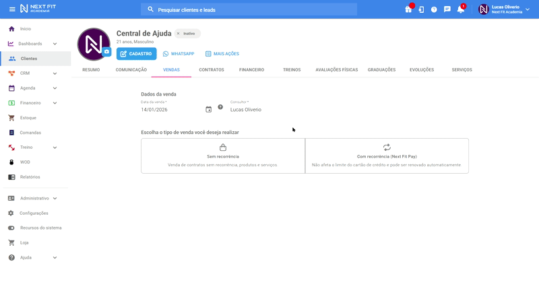Click the Lucas Oliverio profile avatar
Screen dimensions: 539x303
pyautogui.click(x=484, y=9)
